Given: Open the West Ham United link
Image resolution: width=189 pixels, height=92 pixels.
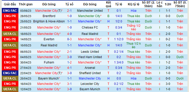Looking at the screenshot, I should point(90,57).
